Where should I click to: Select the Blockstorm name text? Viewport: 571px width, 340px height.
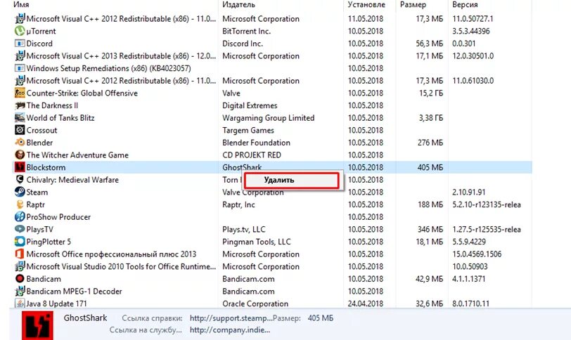coord(46,168)
